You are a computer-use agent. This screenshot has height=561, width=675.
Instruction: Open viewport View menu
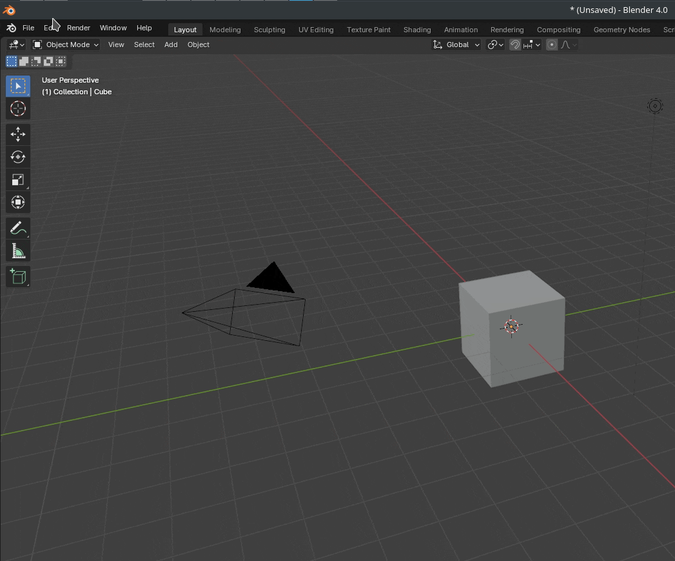coord(116,45)
